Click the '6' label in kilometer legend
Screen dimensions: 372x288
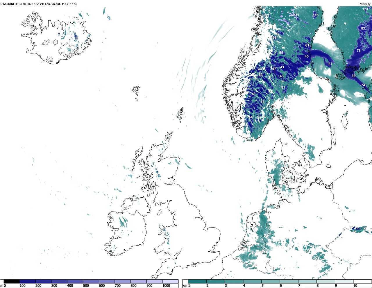point(281,286)
